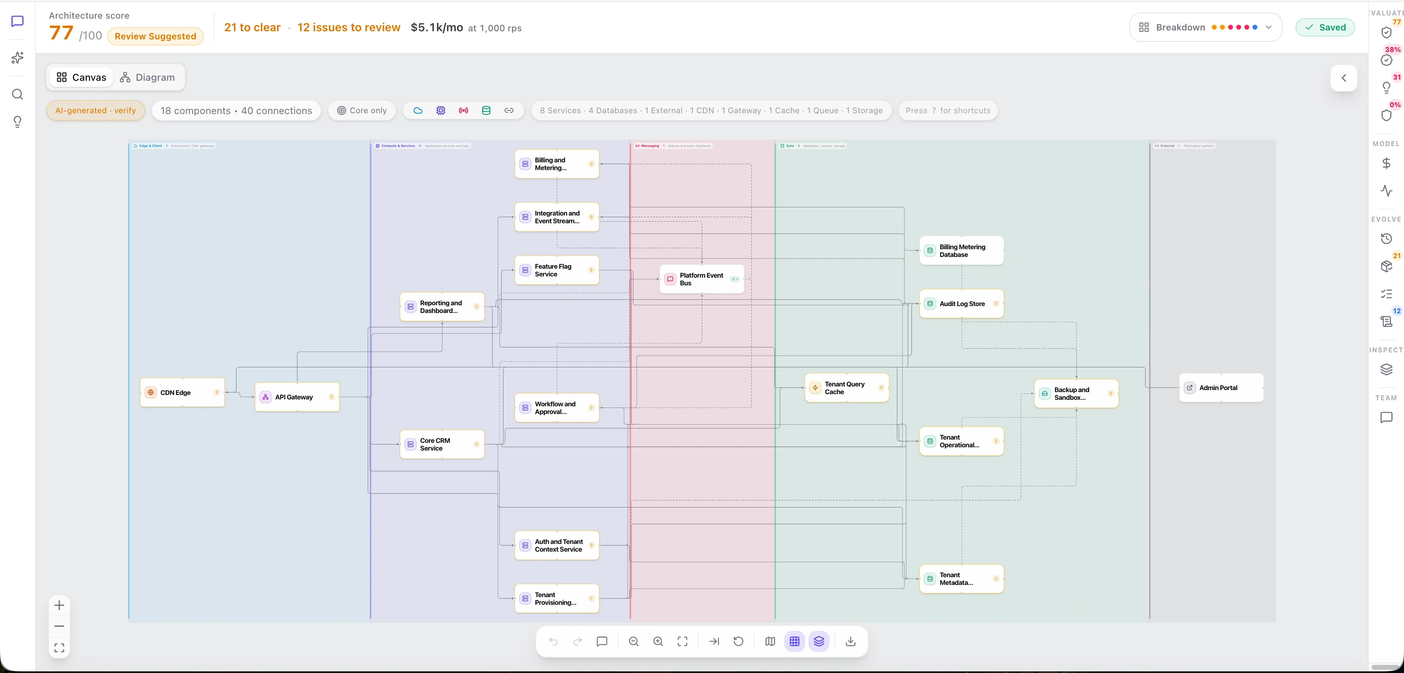This screenshot has height=673, width=1404.
Task: Collapse the side panel with the chevron
Action: [1344, 78]
